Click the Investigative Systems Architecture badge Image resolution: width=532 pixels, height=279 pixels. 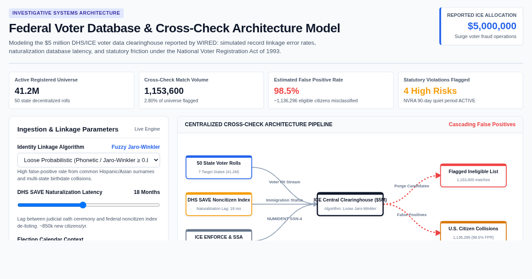coord(66,13)
